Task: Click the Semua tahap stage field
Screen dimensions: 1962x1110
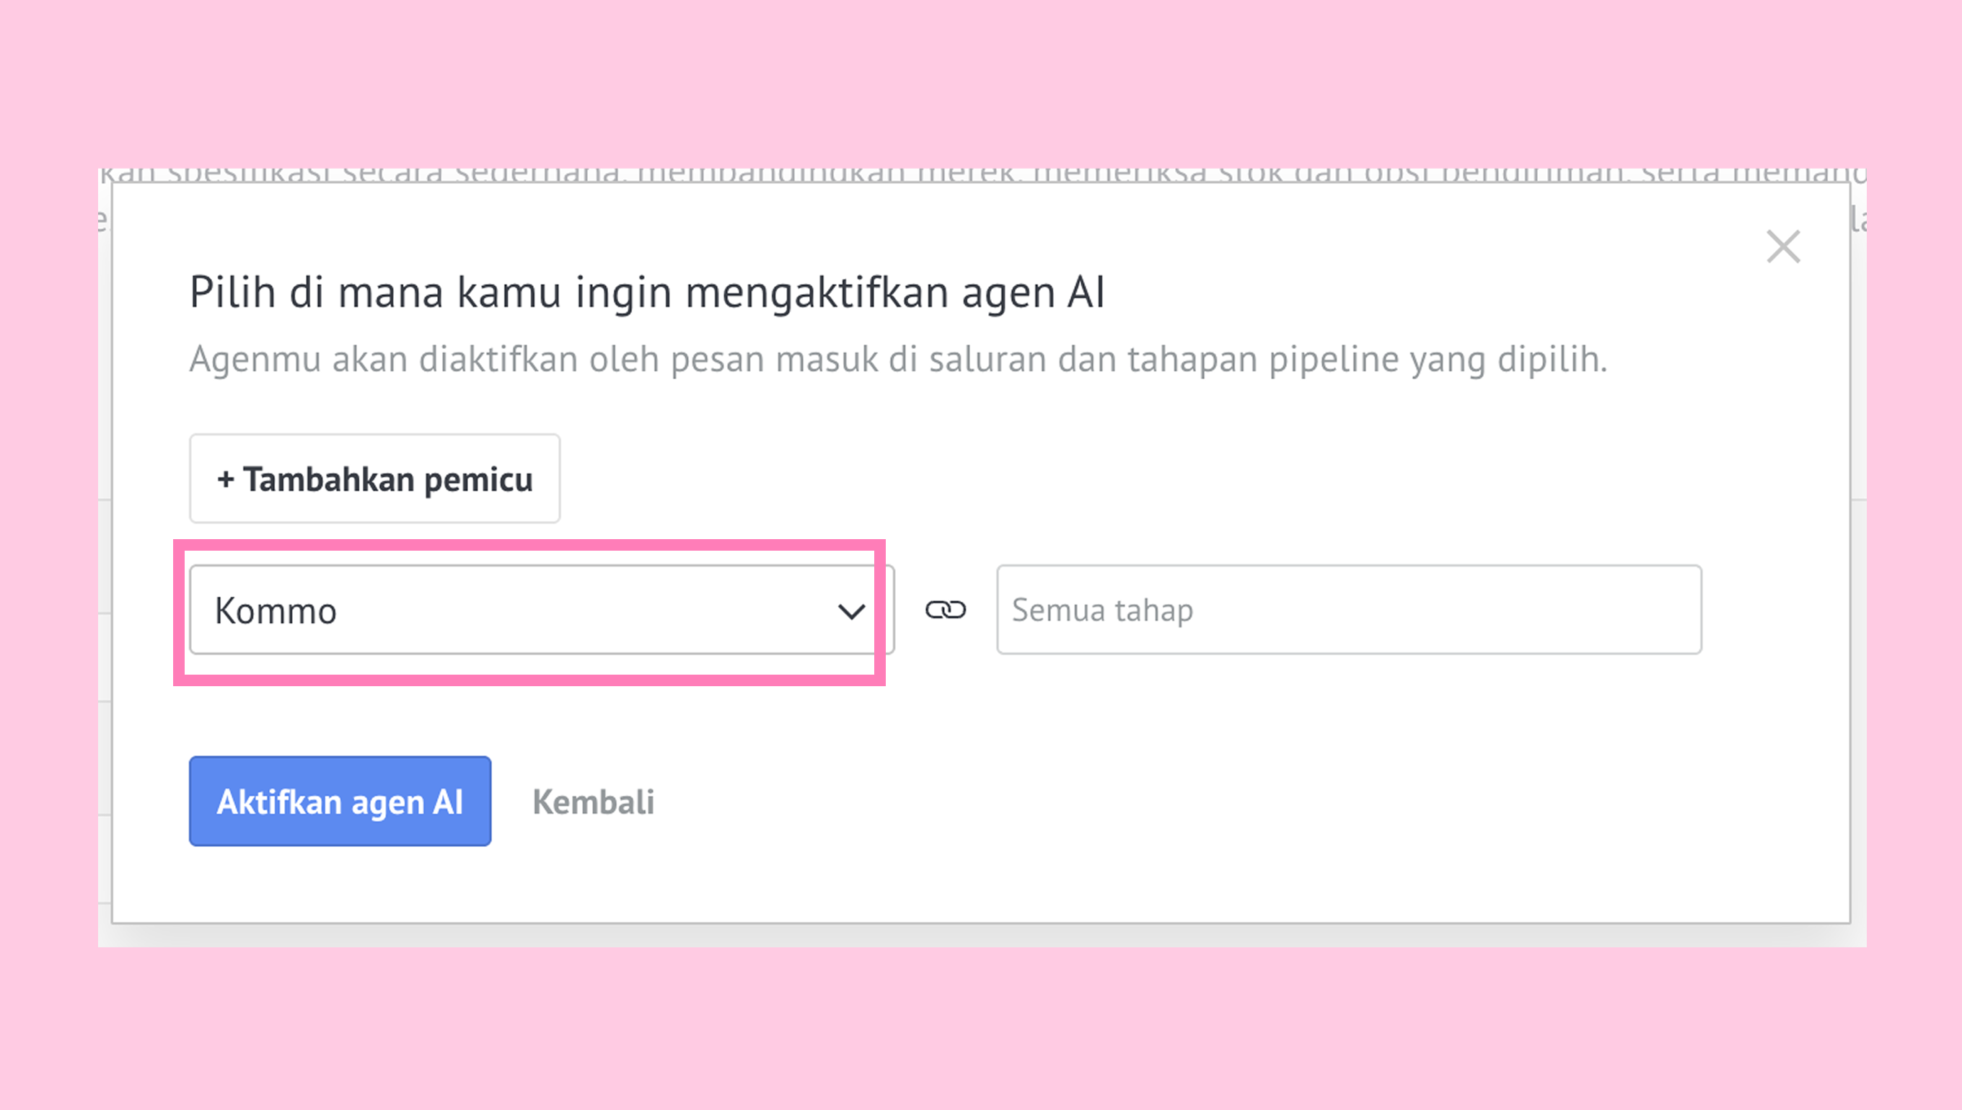Action: tap(1348, 610)
